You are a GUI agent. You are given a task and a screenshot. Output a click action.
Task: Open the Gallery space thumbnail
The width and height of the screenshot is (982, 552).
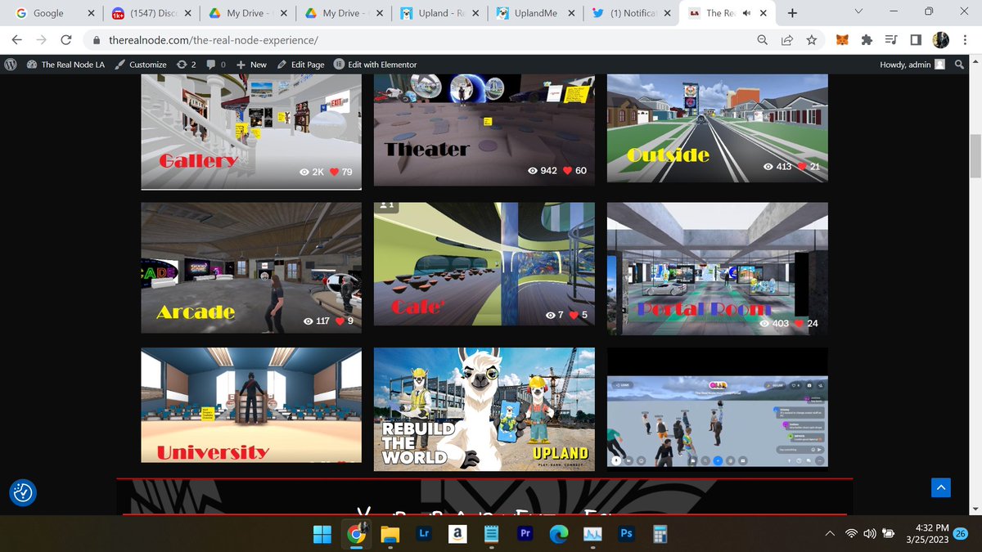pyautogui.click(x=251, y=131)
